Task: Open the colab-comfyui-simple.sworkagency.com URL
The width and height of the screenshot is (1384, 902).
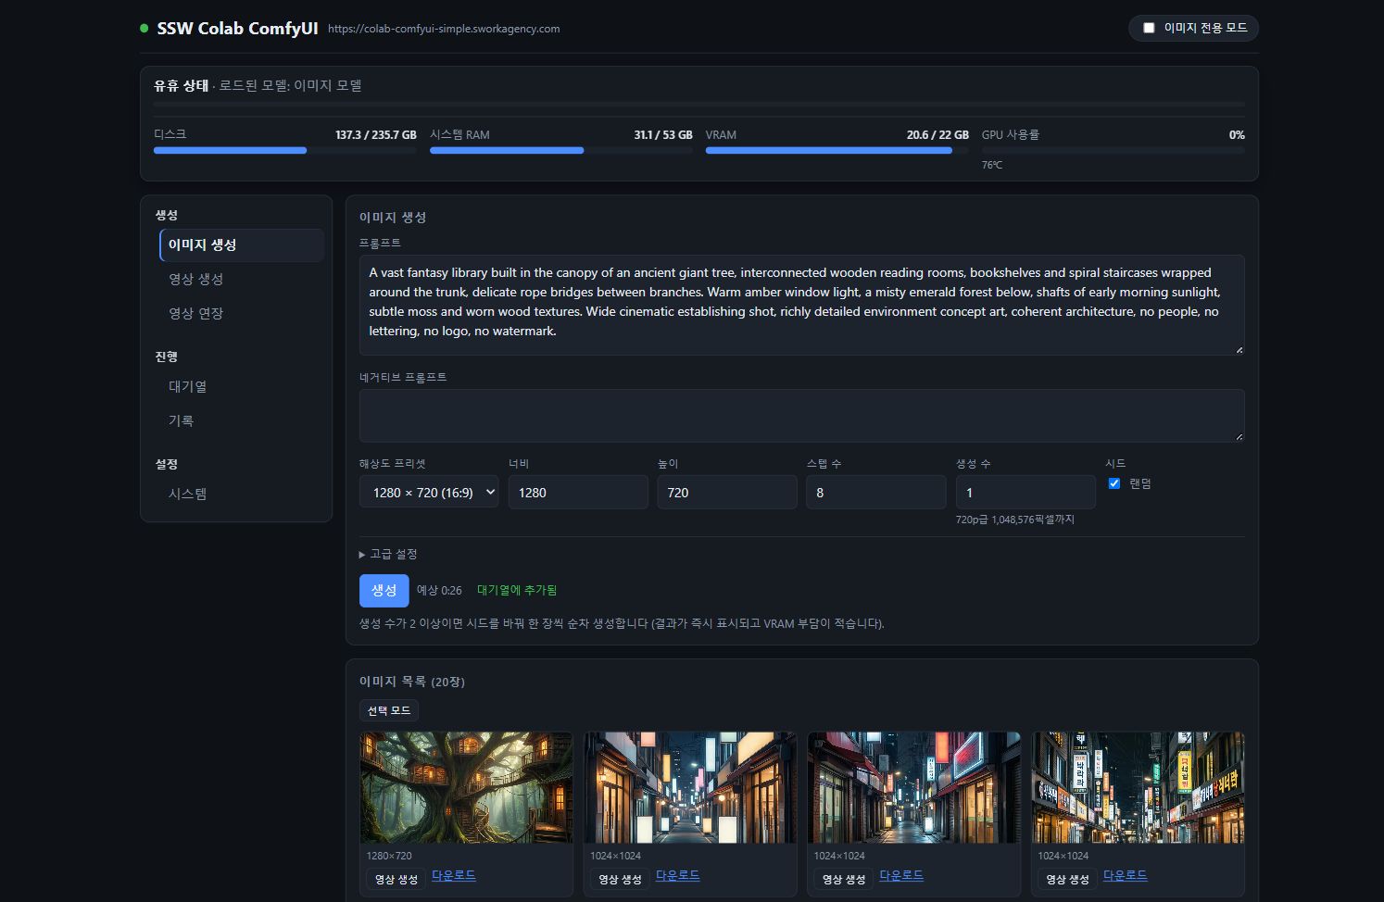Action: pyautogui.click(x=444, y=29)
